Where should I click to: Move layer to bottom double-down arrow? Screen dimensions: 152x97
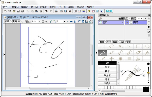(149, 27)
